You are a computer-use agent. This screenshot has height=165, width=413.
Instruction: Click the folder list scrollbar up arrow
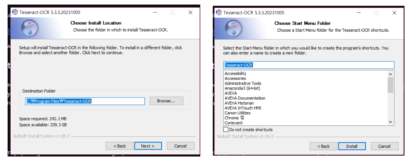coord(390,74)
